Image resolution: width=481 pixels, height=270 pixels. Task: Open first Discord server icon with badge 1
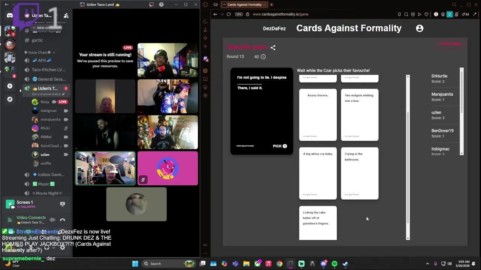coord(10,31)
